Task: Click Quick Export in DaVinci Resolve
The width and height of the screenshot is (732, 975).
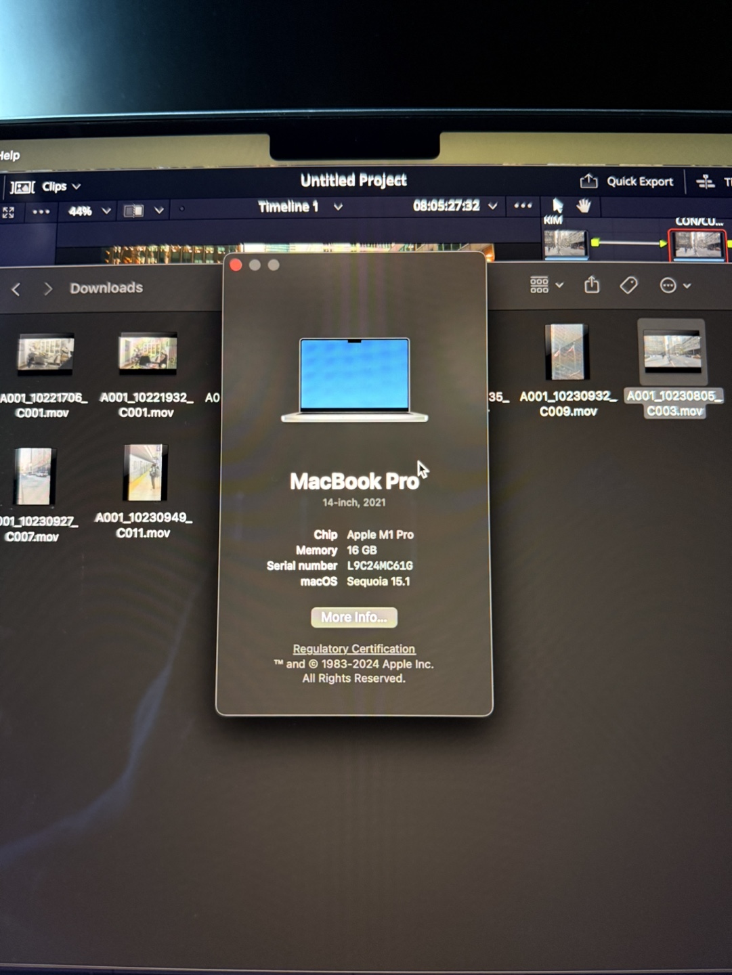Action: (x=626, y=181)
